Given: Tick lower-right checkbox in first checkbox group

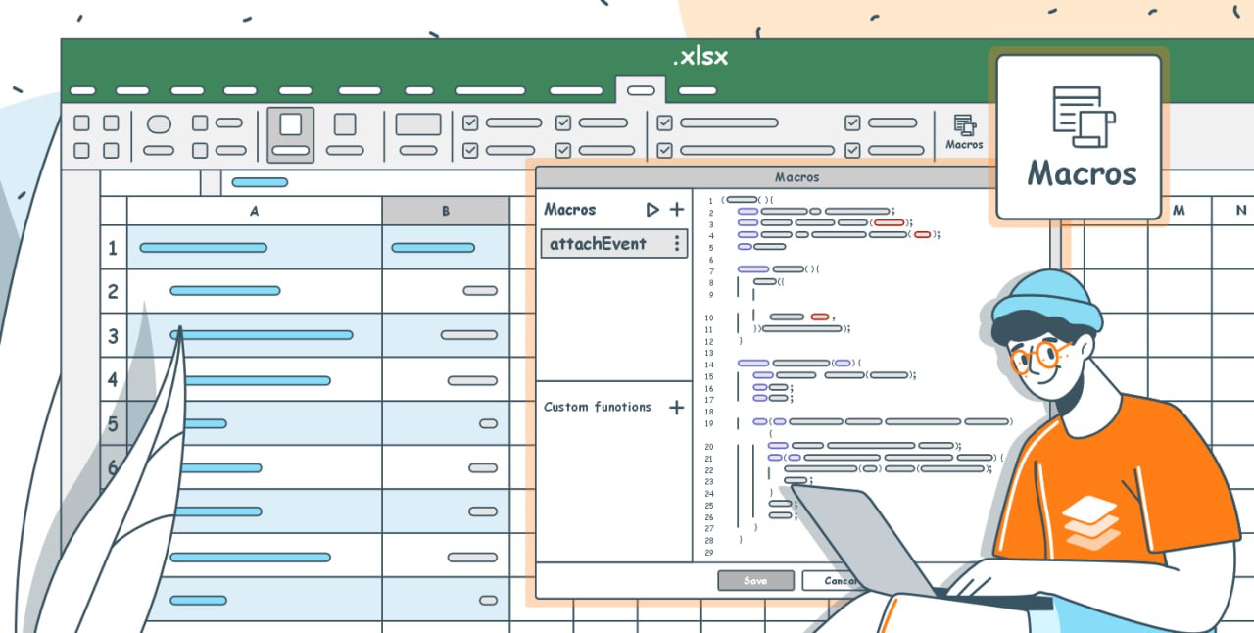Looking at the screenshot, I should point(563,150).
